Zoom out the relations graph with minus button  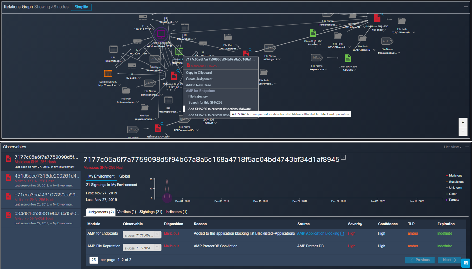463,131
